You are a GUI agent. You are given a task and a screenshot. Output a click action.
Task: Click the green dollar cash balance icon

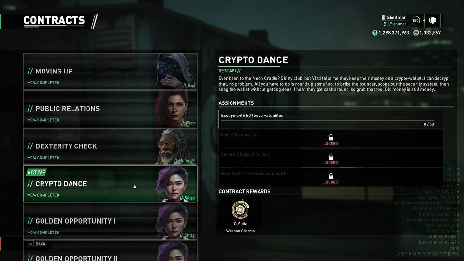coord(375,33)
